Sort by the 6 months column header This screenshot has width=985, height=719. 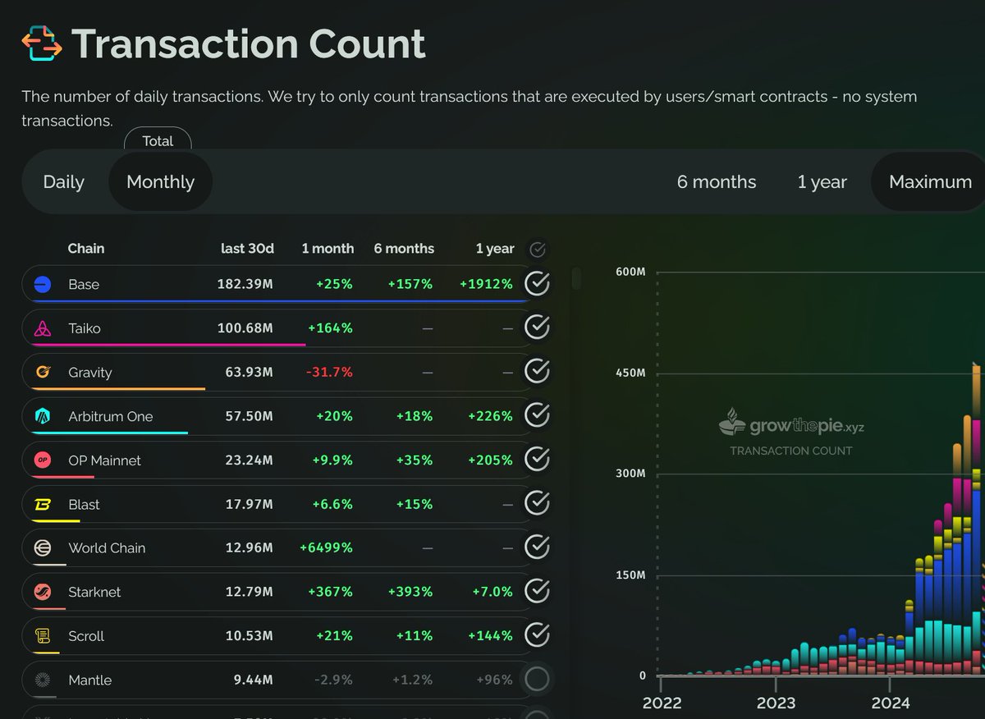tap(404, 249)
